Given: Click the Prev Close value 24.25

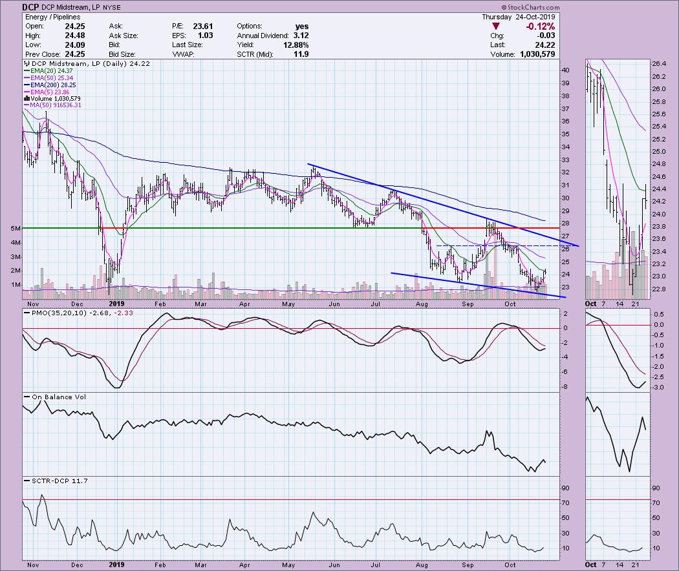Looking at the screenshot, I should [75, 54].
